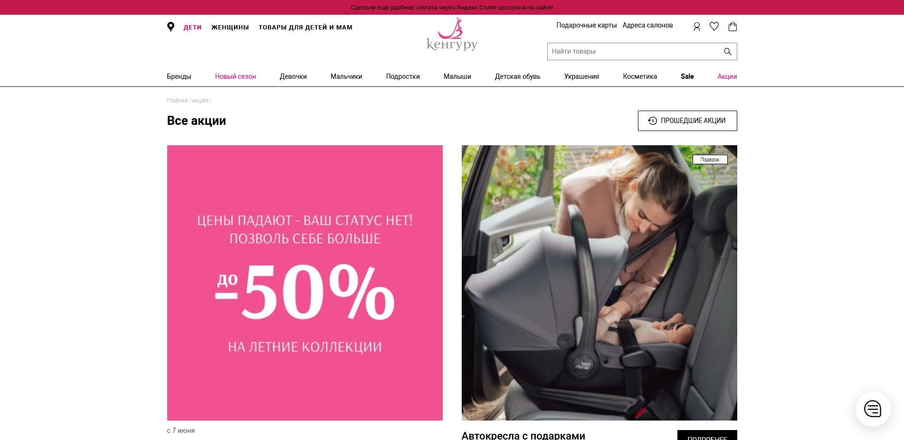Click the Кенгуру kangaroo logo
Viewport: 904px width, 440px height.
click(452, 34)
